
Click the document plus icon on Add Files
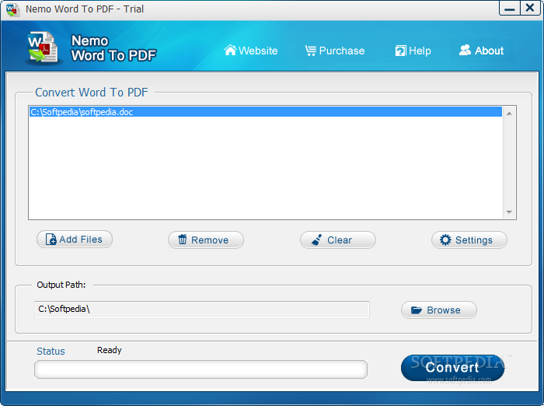[51, 240]
